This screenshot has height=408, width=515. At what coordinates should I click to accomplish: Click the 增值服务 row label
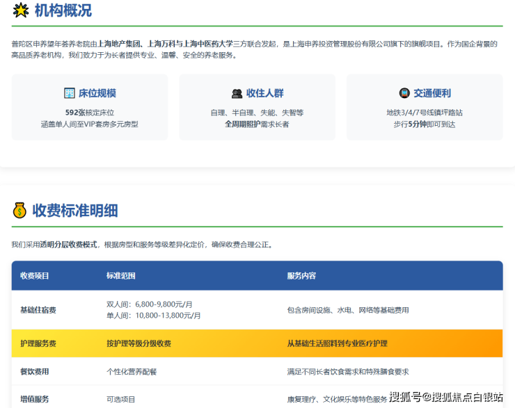tap(35, 399)
